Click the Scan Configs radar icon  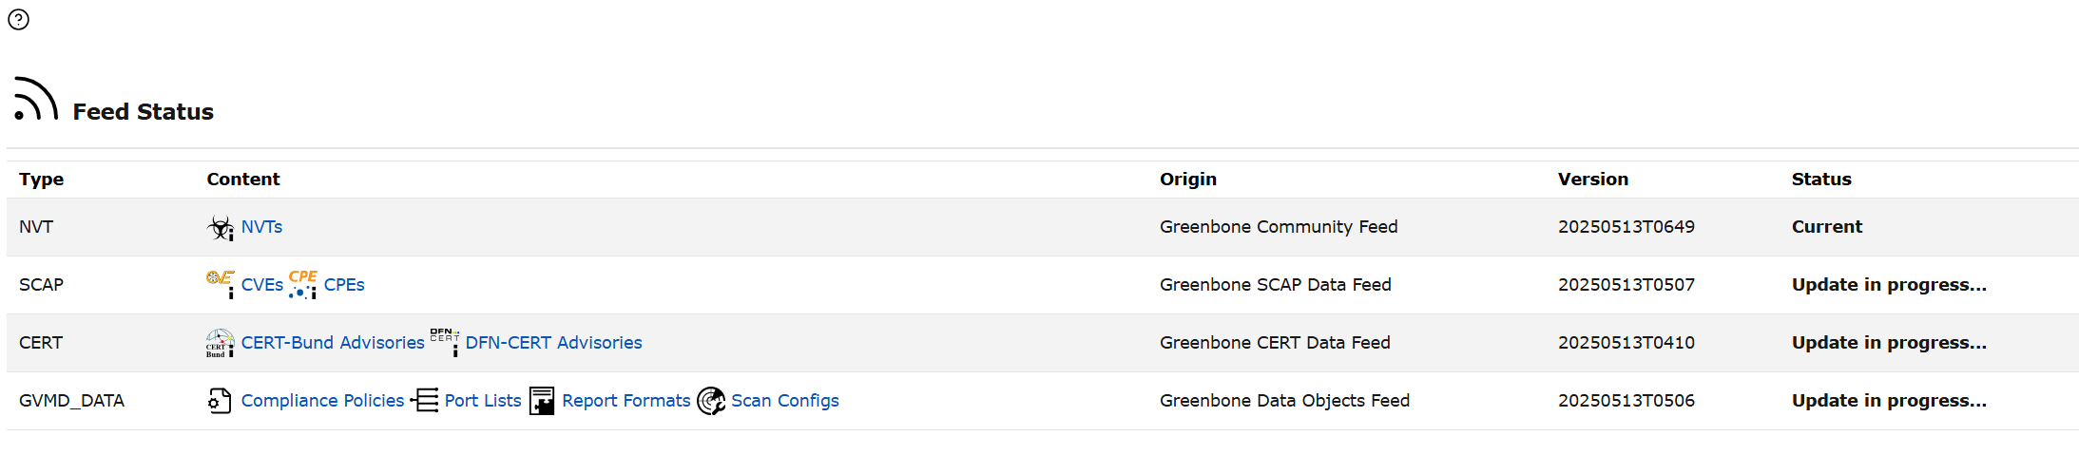[x=711, y=401]
